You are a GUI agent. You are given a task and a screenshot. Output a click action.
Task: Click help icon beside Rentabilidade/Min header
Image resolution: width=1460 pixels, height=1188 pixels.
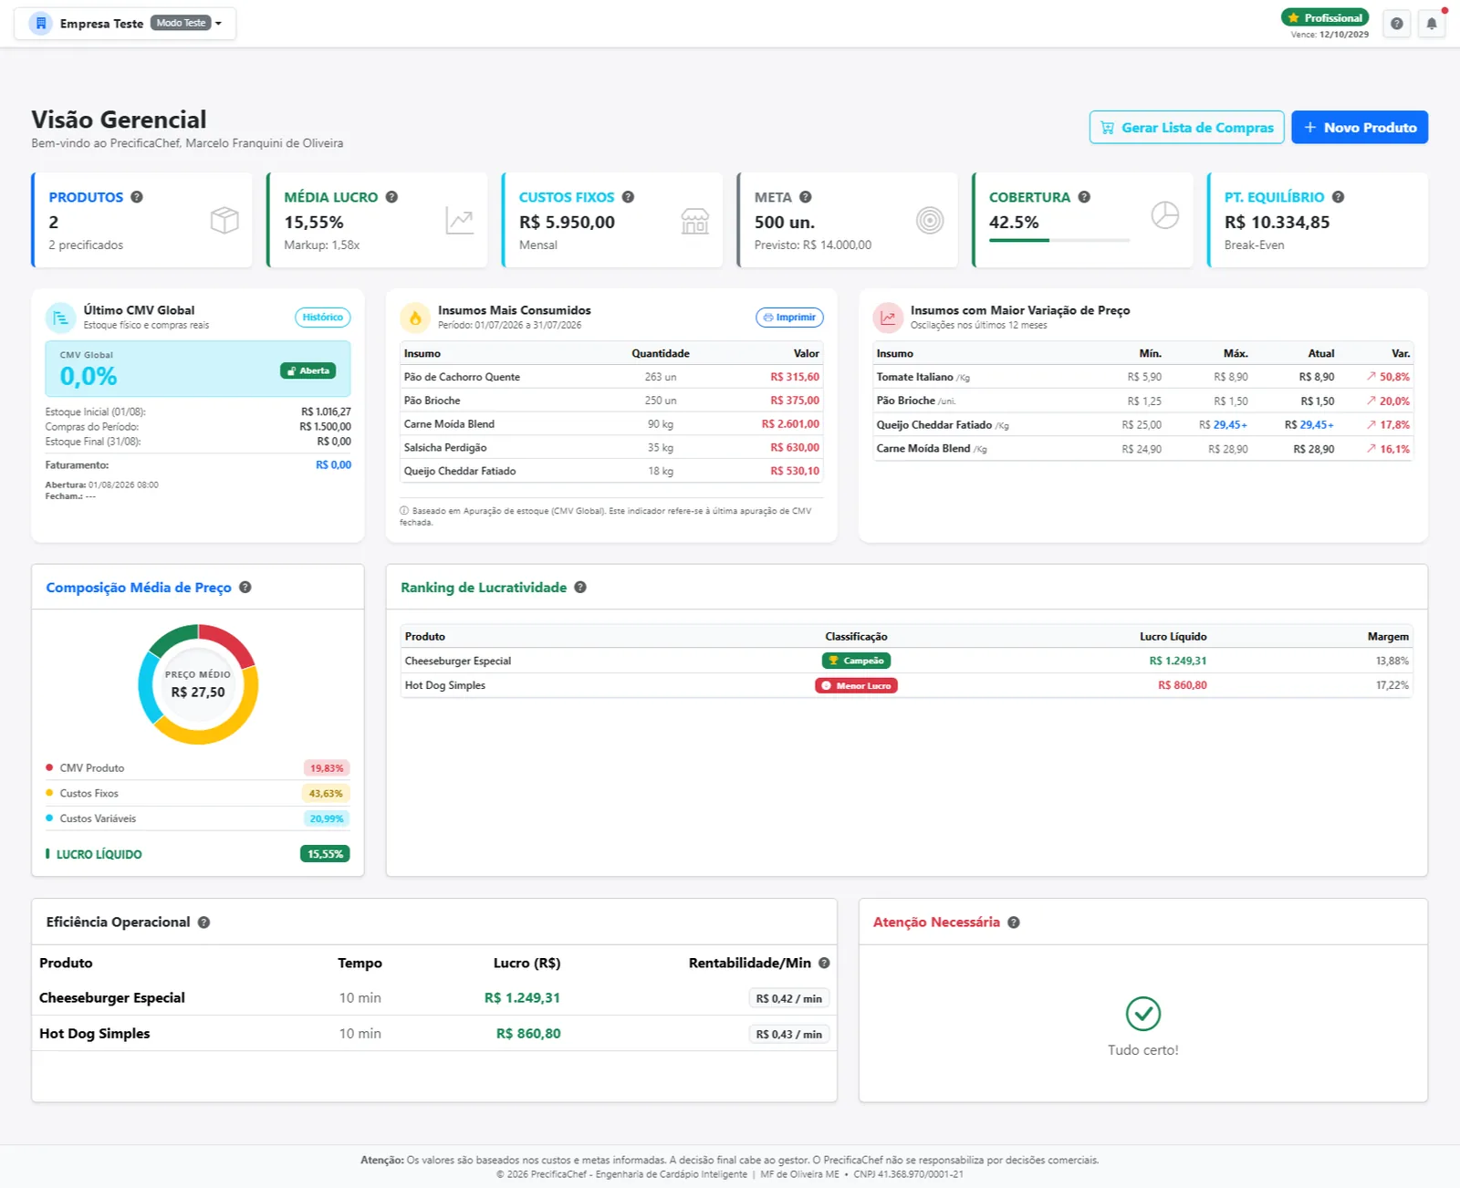(x=824, y=964)
